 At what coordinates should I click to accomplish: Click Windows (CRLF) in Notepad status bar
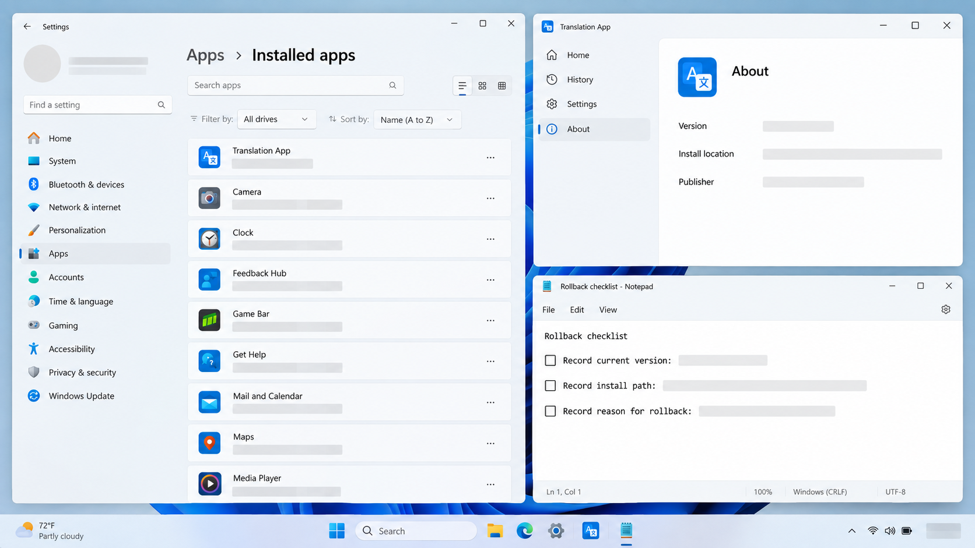pos(820,492)
